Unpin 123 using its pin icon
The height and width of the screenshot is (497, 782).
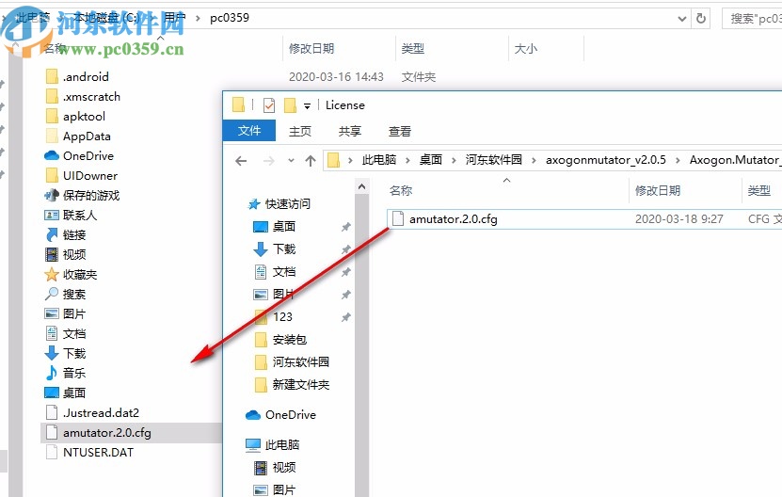(345, 317)
